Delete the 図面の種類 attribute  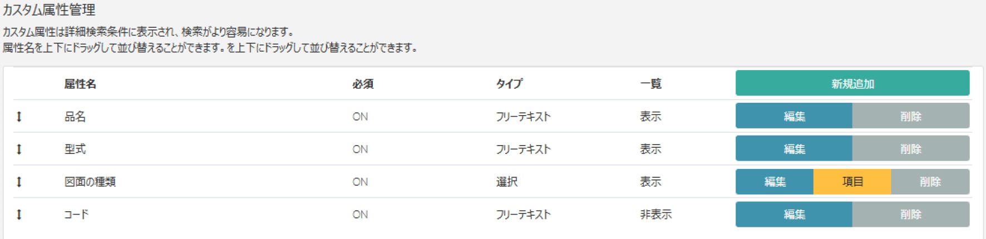click(930, 182)
